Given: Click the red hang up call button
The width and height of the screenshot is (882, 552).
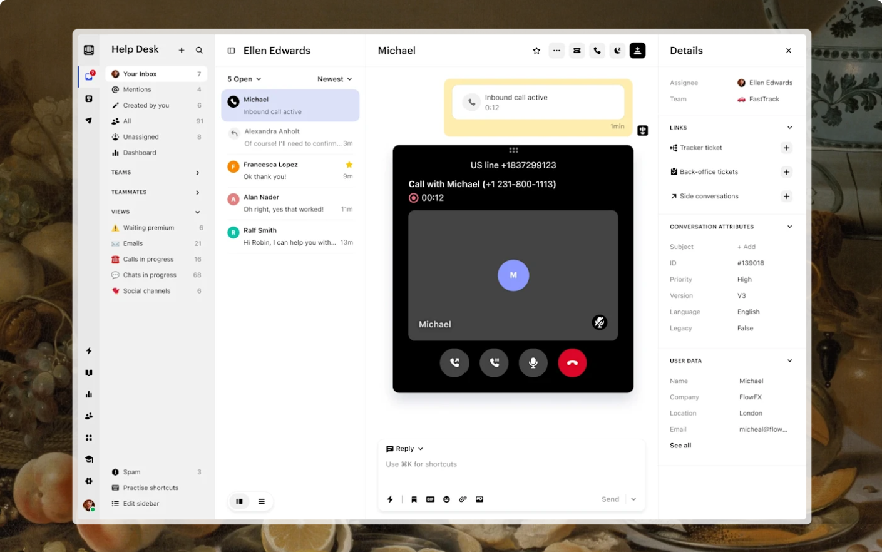Looking at the screenshot, I should pyautogui.click(x=572, y=362).
